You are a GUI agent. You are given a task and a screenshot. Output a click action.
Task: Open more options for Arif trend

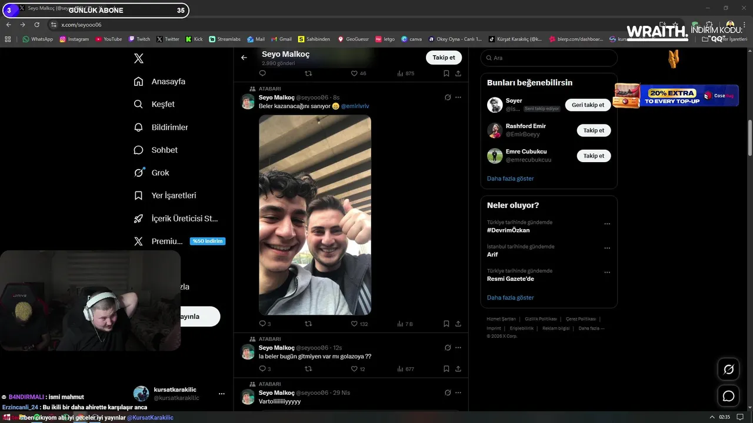[x=607, y=248]
